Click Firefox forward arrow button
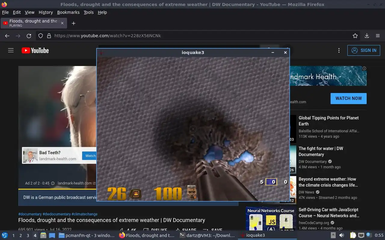 18,36
